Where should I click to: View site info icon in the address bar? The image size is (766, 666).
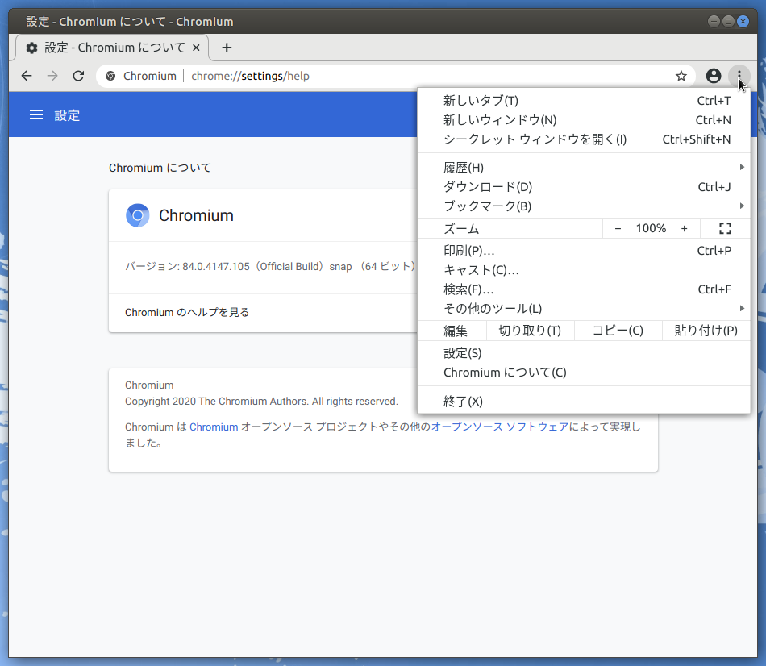pyautogui.click(x=111, y=76)
